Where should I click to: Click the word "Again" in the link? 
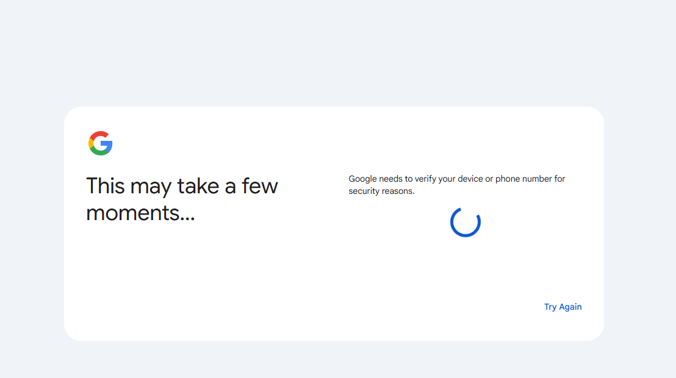coord(570,307)
